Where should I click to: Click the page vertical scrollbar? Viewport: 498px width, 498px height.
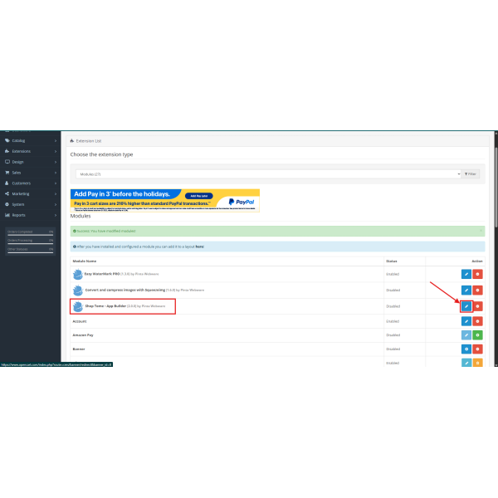pos(496,188)
